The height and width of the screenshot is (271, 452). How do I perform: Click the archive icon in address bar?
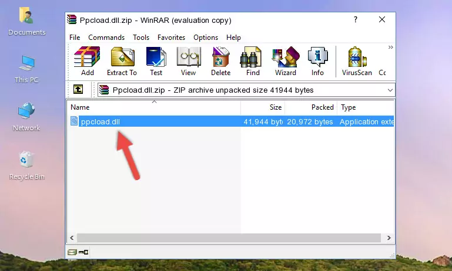coord(104,90)
